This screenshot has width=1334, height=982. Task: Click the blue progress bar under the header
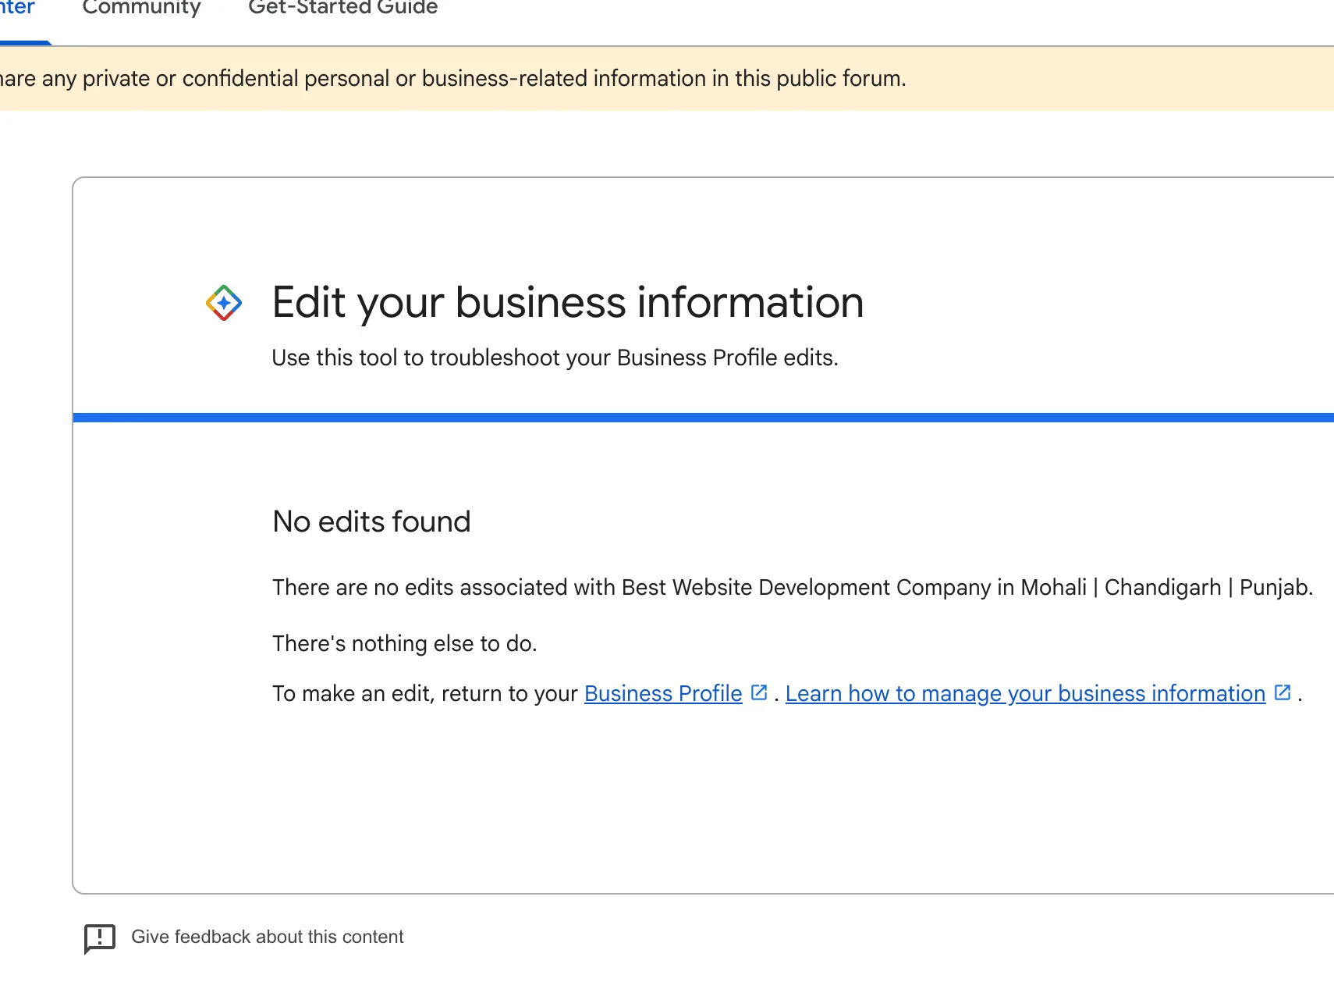point(702,418)
